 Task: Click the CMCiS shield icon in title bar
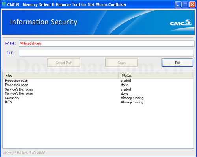tap(4, 4)
